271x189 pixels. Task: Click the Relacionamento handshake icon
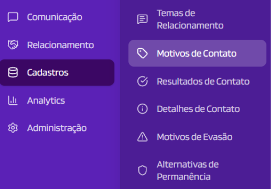point(13,45)
